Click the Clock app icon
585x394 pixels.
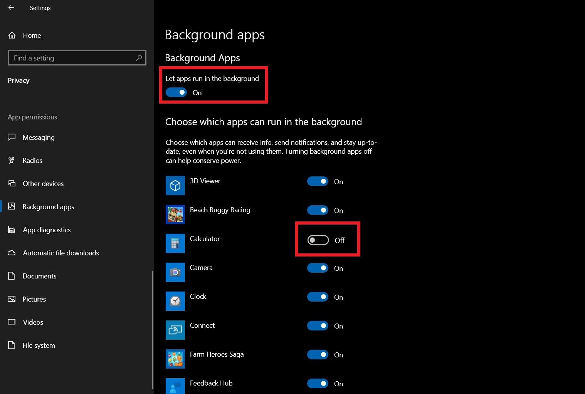pos(175,301)
